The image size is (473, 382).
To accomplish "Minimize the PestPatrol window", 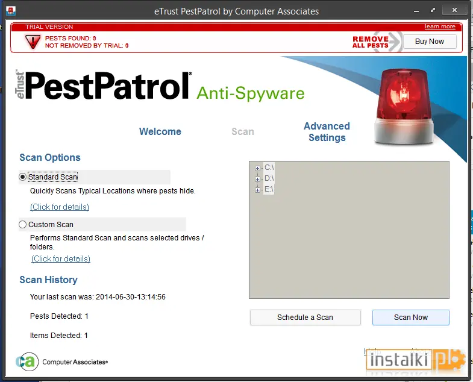I will pos(416,11).
